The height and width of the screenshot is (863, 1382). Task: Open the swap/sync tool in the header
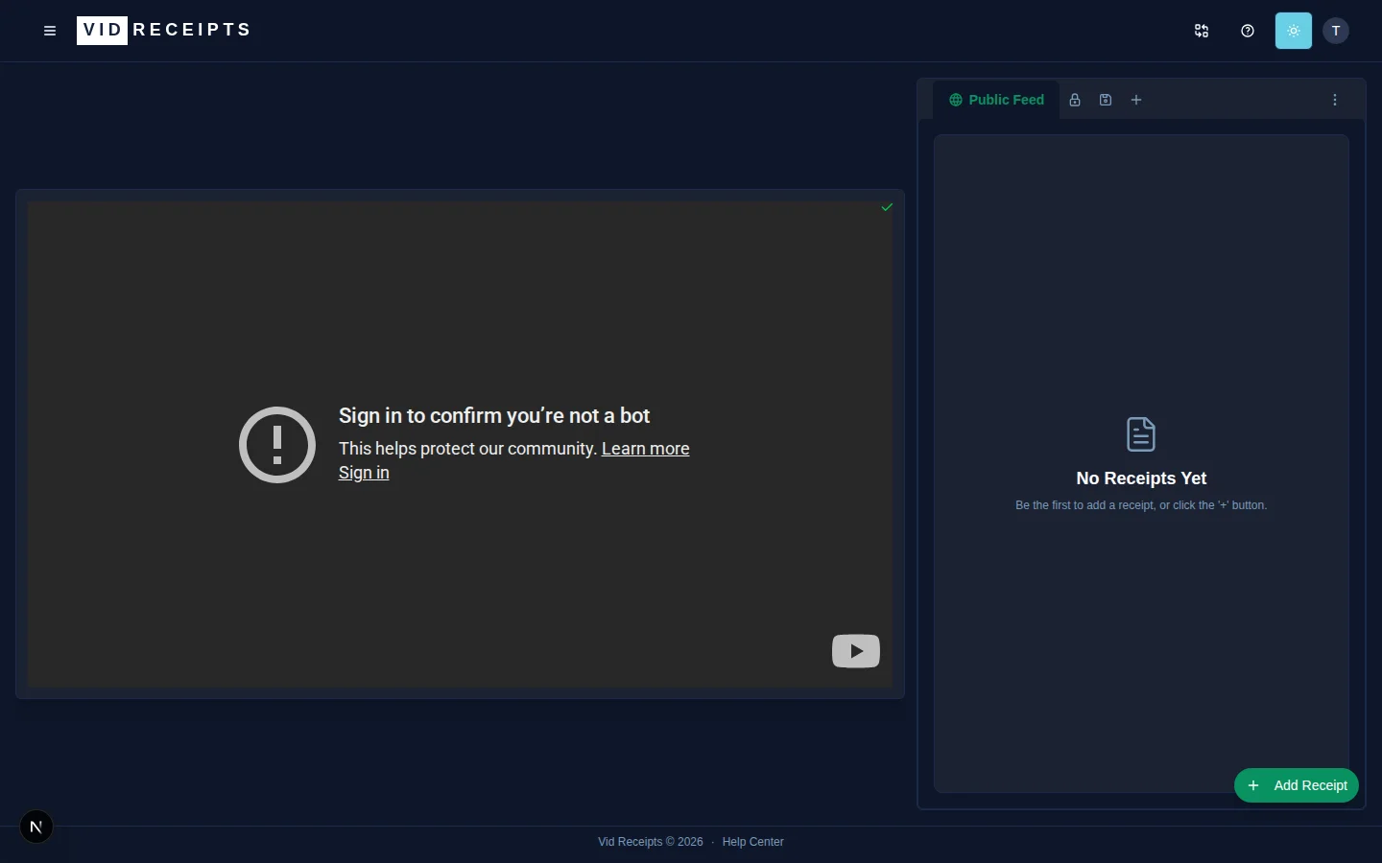[x=1201, y=31]
